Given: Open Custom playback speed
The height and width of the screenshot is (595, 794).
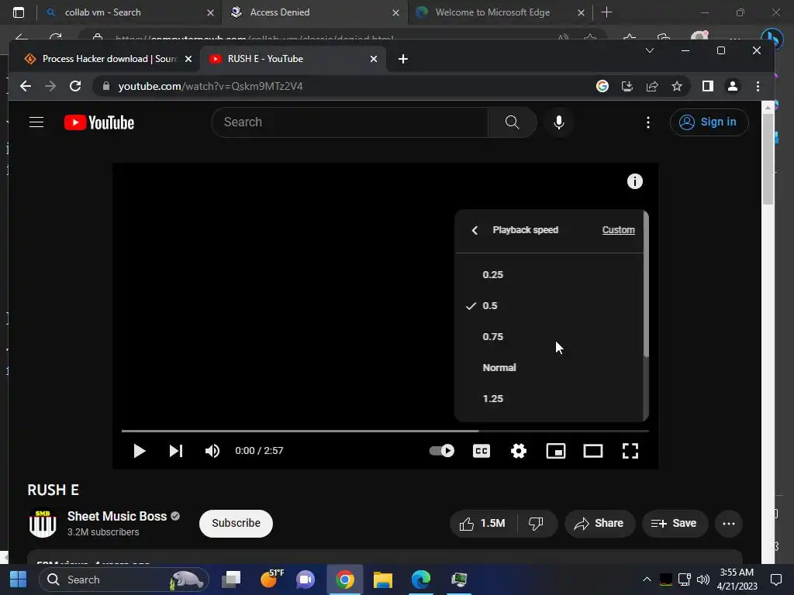Looking at the screenshot, I should 618,229.
